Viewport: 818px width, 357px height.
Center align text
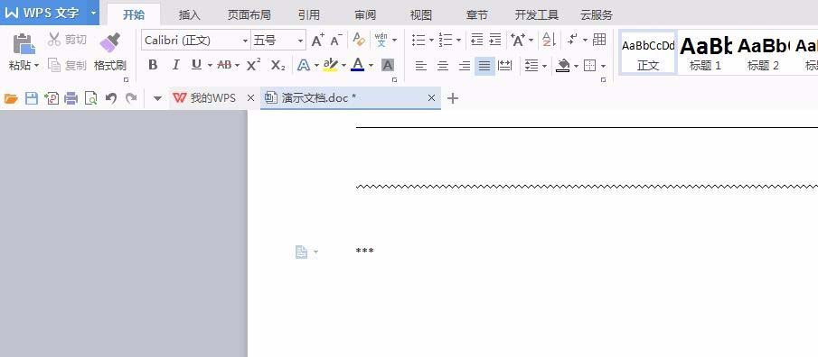442,66
